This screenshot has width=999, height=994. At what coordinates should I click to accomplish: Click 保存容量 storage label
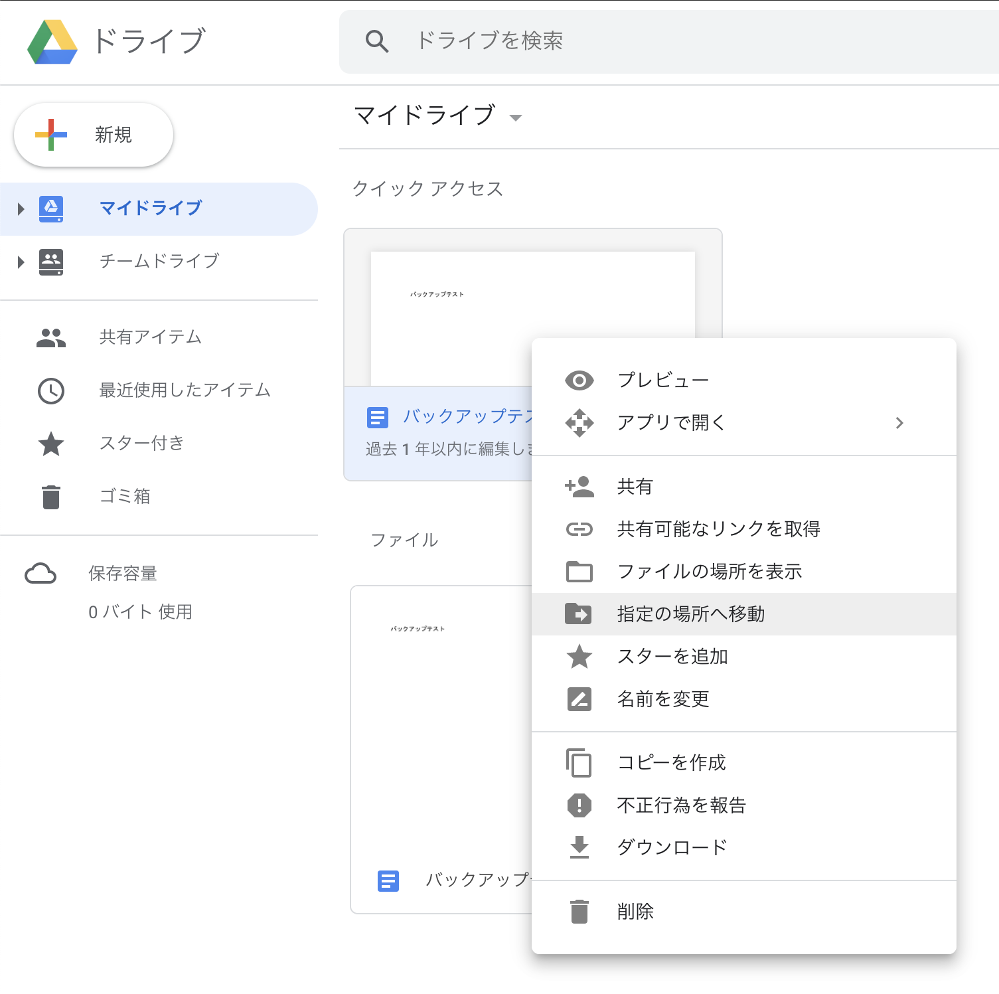click(x=123, y=574)
